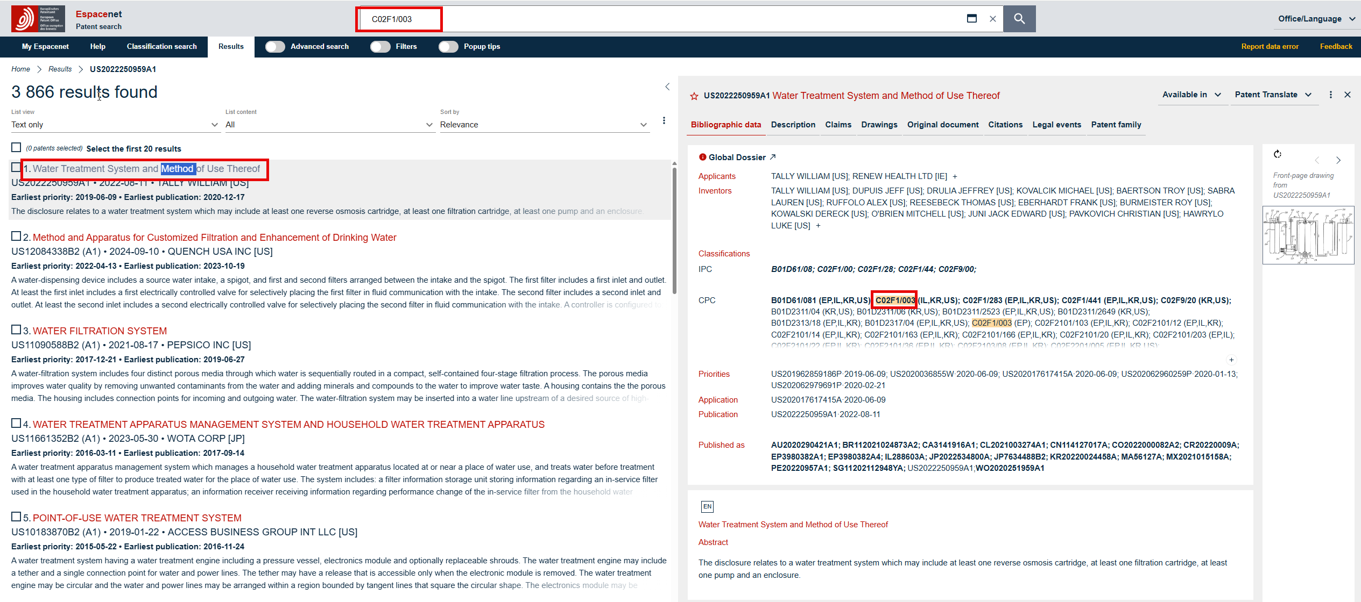Open the Classification search menu item

(161, 47)
